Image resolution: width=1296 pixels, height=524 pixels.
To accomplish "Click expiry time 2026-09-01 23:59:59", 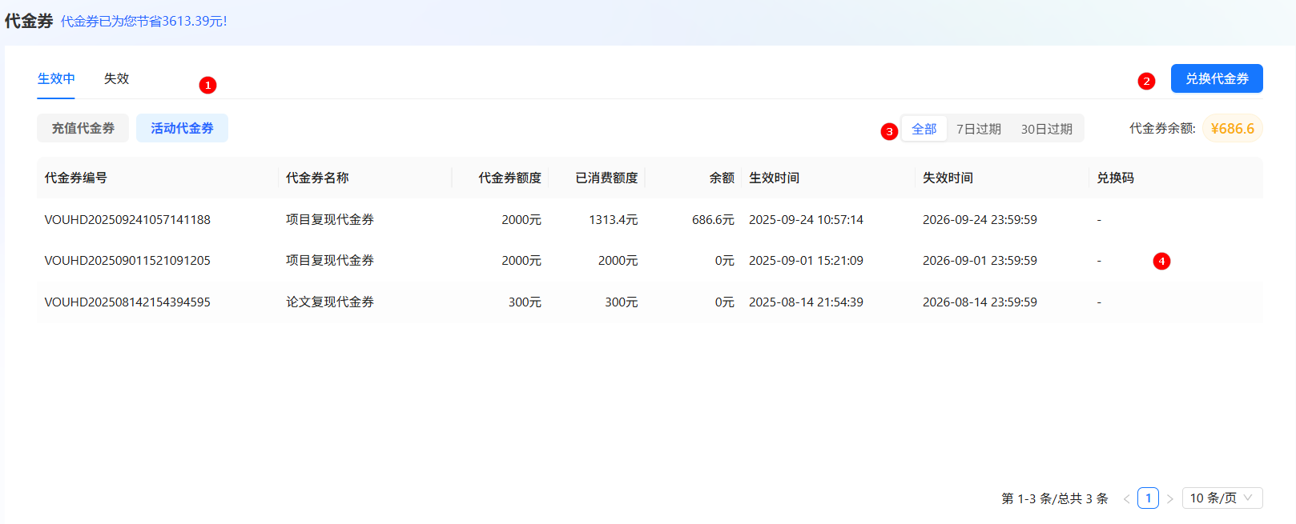I will (x=980, y=260).
